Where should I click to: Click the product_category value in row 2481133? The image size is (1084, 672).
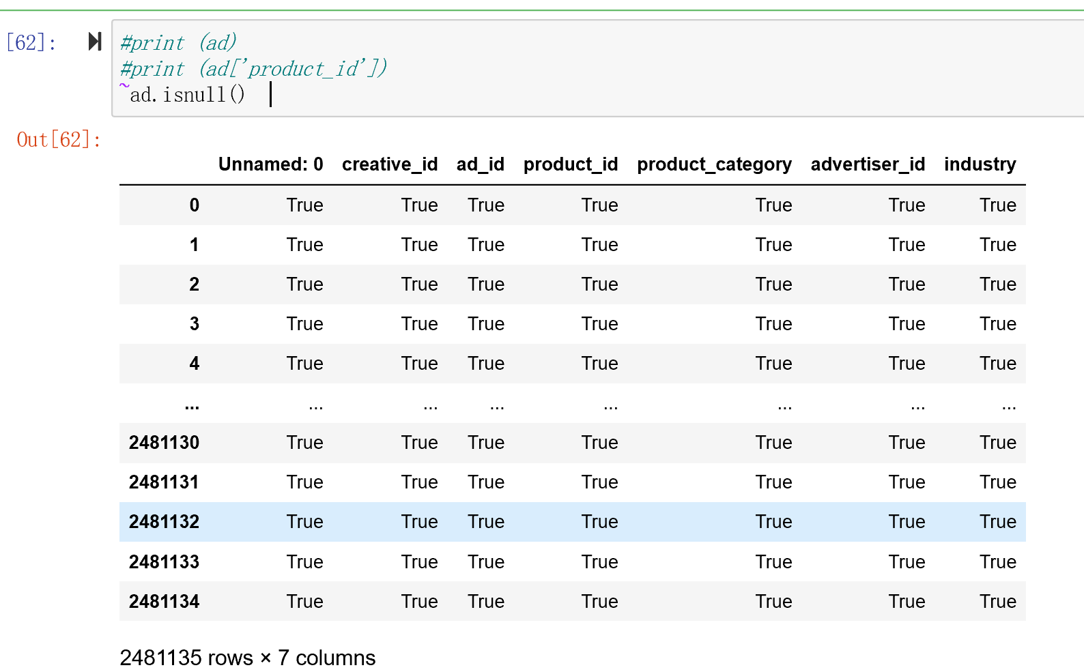(773, 562)
